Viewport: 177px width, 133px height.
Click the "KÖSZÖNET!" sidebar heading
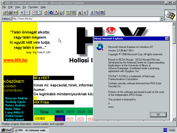coord(14,82)
